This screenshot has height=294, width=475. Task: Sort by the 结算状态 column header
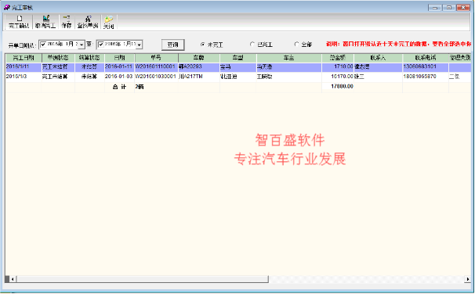(89, 58)
